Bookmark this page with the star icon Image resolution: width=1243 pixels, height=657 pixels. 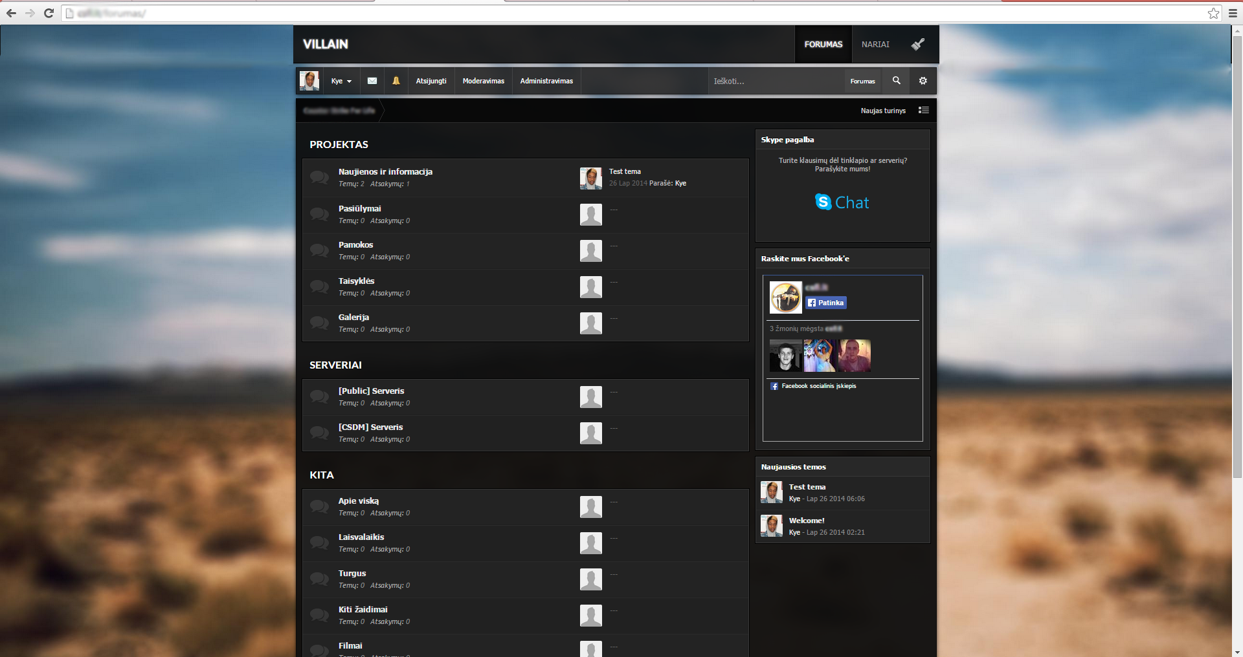coord(1213,13)
